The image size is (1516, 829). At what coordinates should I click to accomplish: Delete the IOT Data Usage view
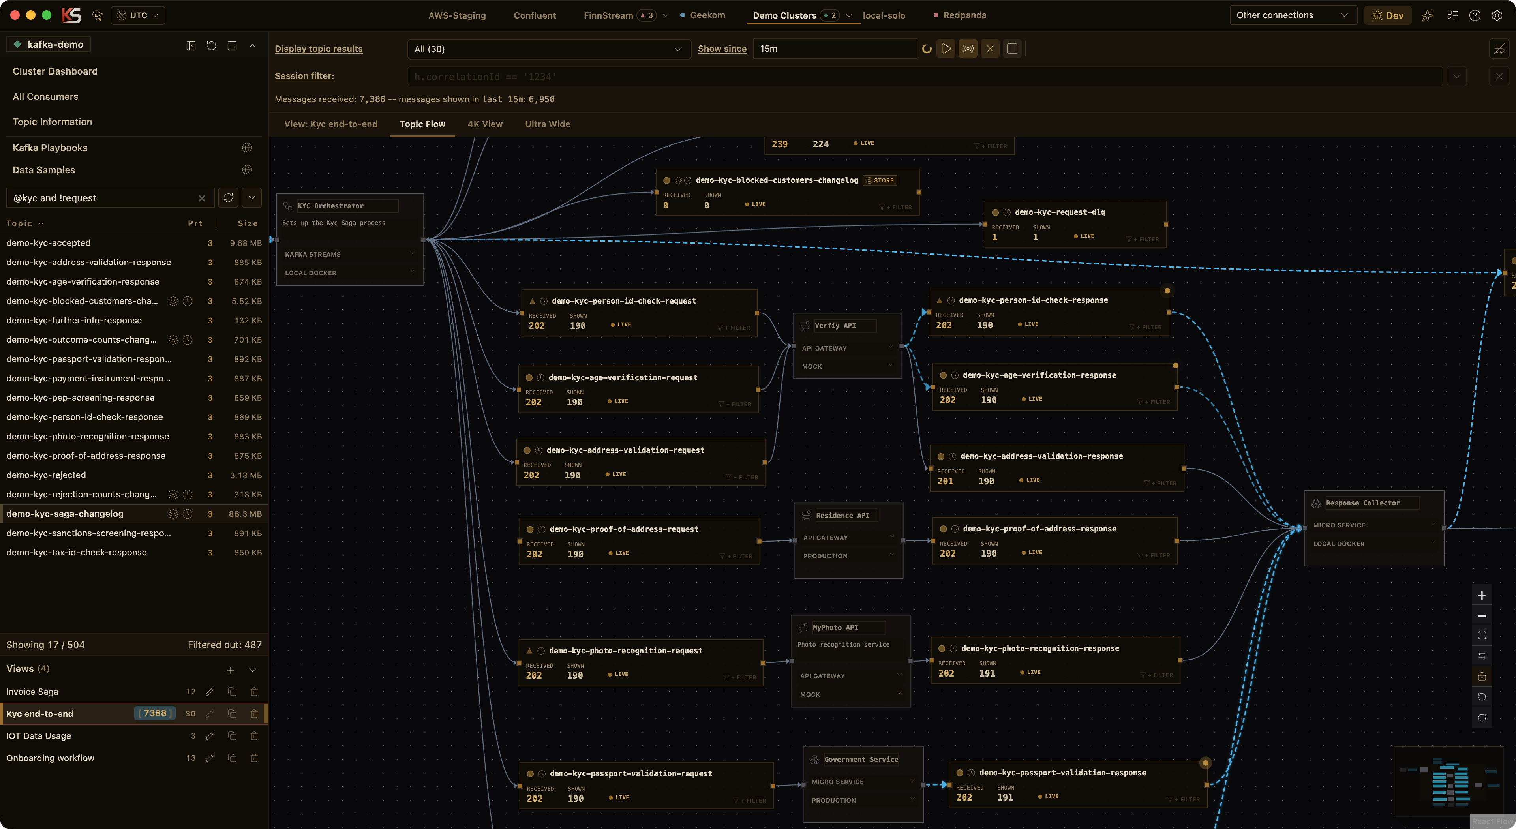pos(254,736)
